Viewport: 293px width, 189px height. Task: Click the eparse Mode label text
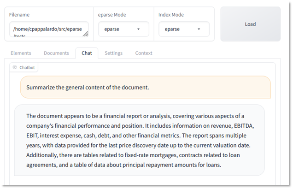(x=112, y=15)
